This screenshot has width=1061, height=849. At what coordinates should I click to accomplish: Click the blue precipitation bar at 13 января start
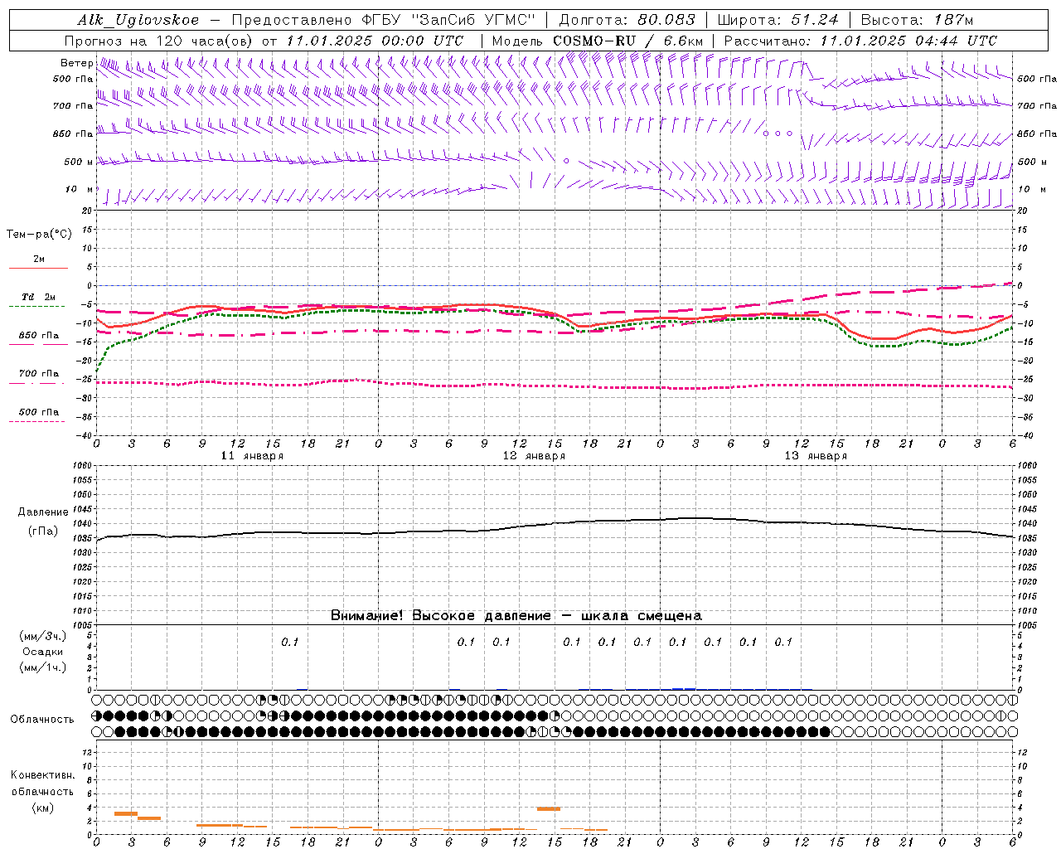pyautogui.click(x=684, y=688)
